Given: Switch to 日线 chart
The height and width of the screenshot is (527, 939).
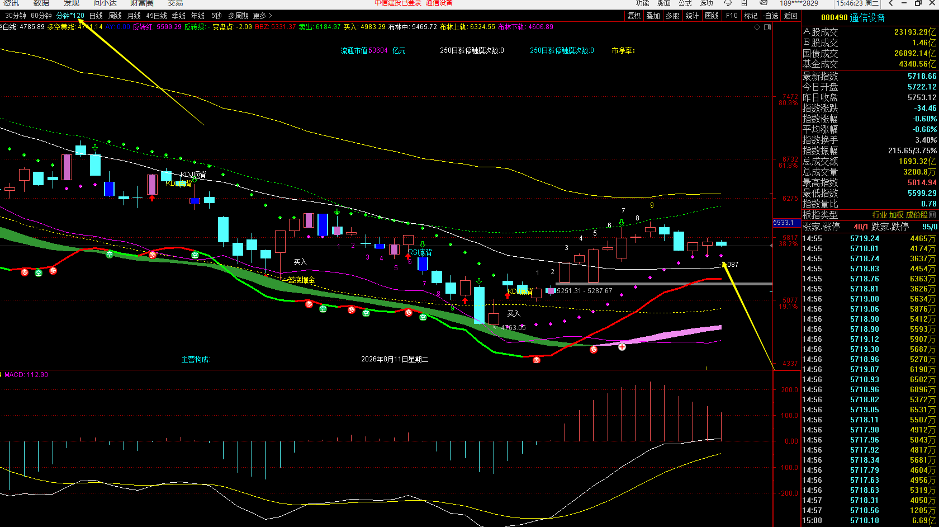Looking at the screenshot, I should [96, 16].
